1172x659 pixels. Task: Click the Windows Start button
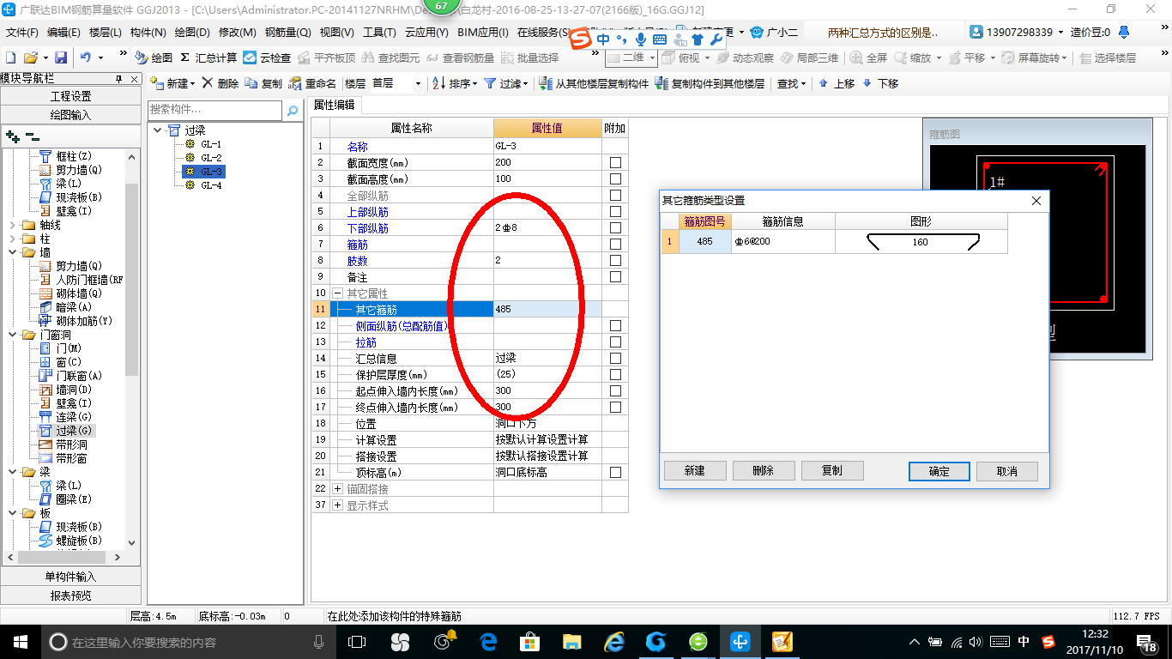(x=20, y=642)
